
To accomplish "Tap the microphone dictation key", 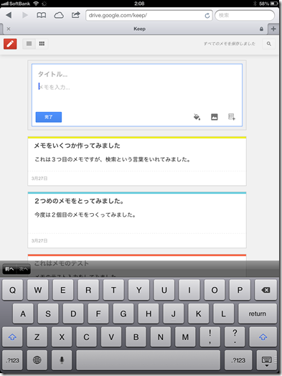I will (x=62, y=360).
